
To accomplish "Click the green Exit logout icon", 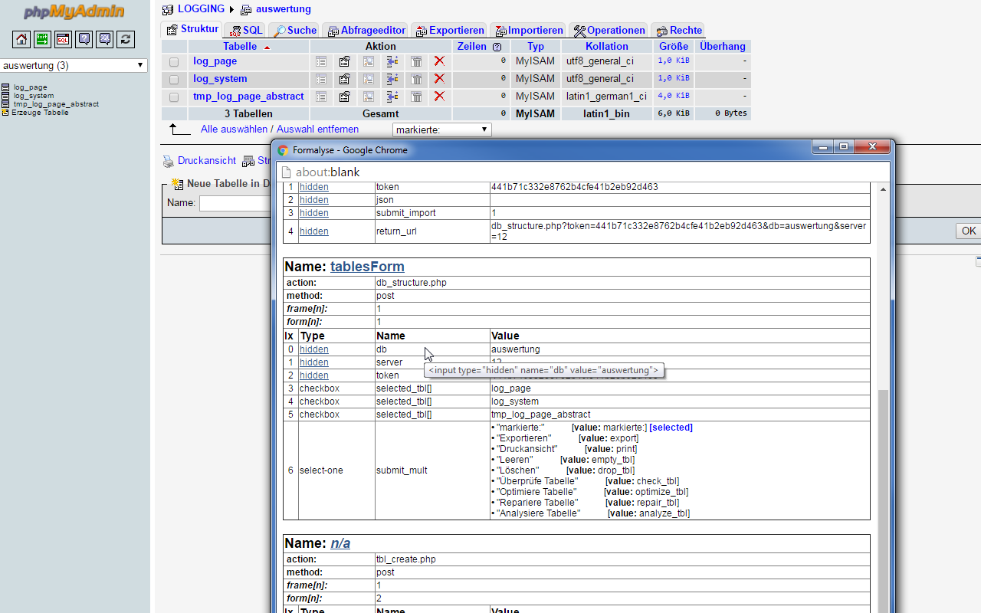I will click(42, 39).
